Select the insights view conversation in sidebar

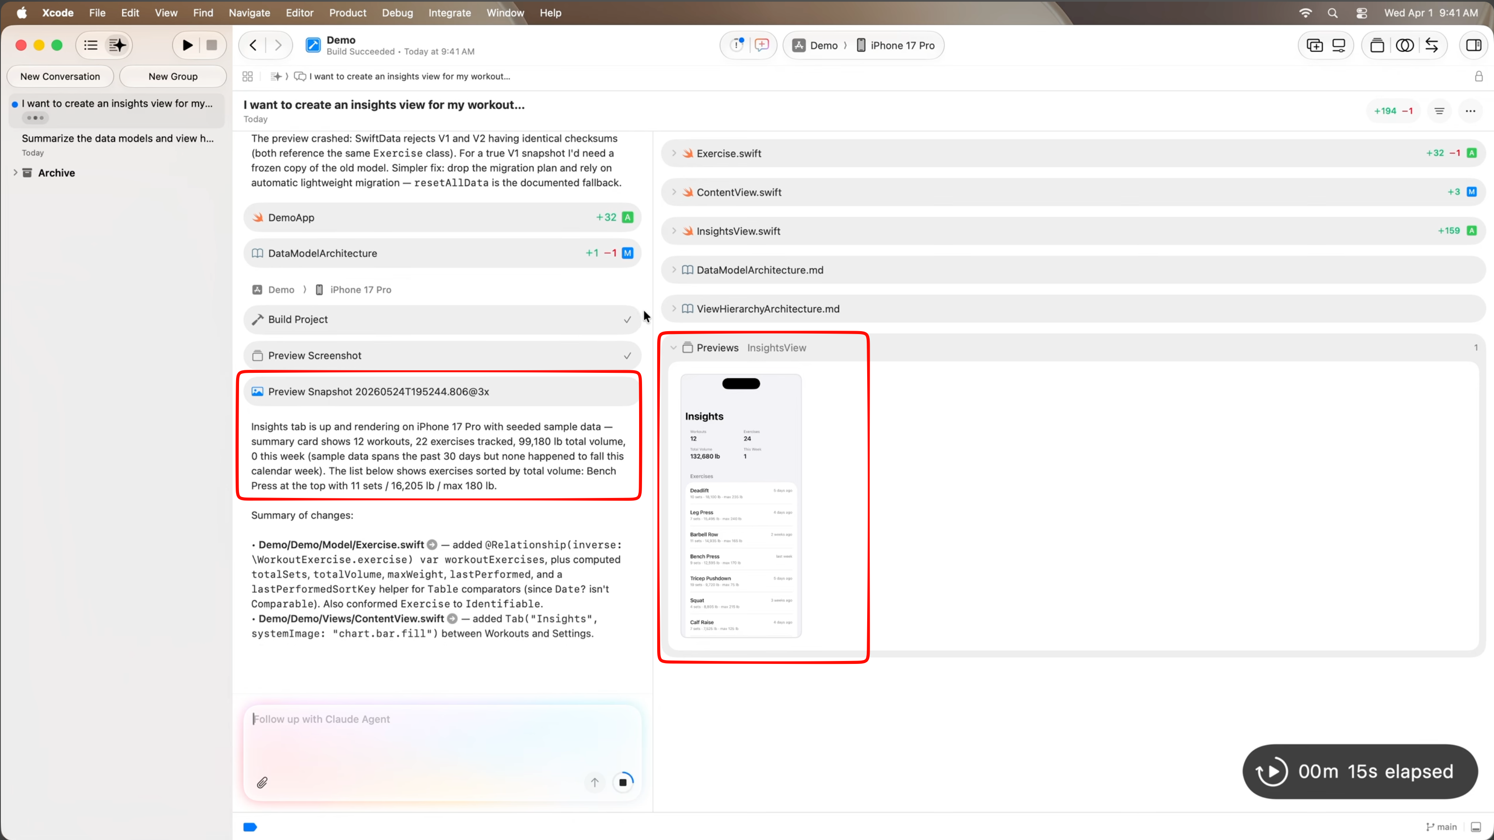coord(117,110)
